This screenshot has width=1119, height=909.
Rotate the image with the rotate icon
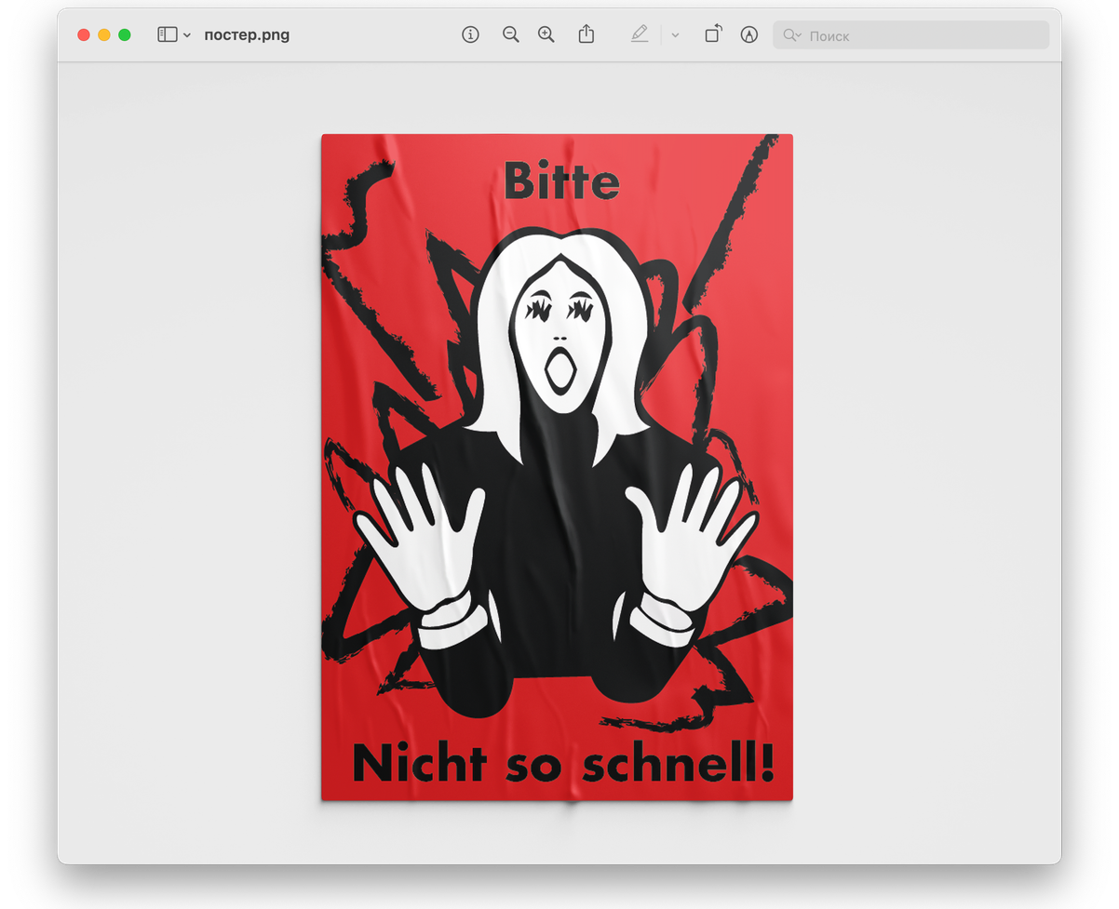tap(712, 35)
